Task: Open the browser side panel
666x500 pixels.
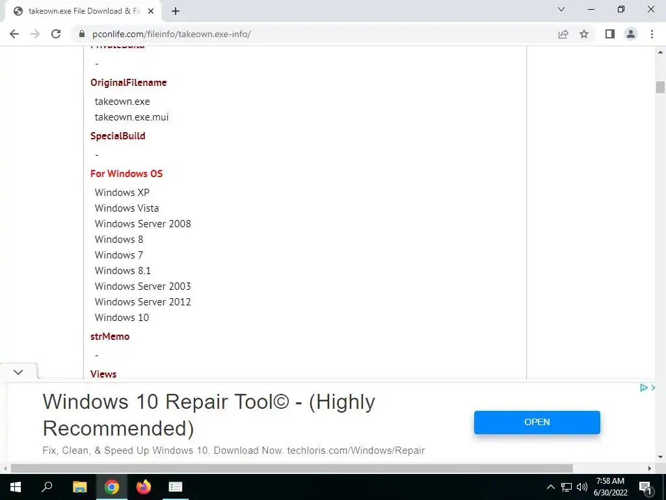Action: 610,34
